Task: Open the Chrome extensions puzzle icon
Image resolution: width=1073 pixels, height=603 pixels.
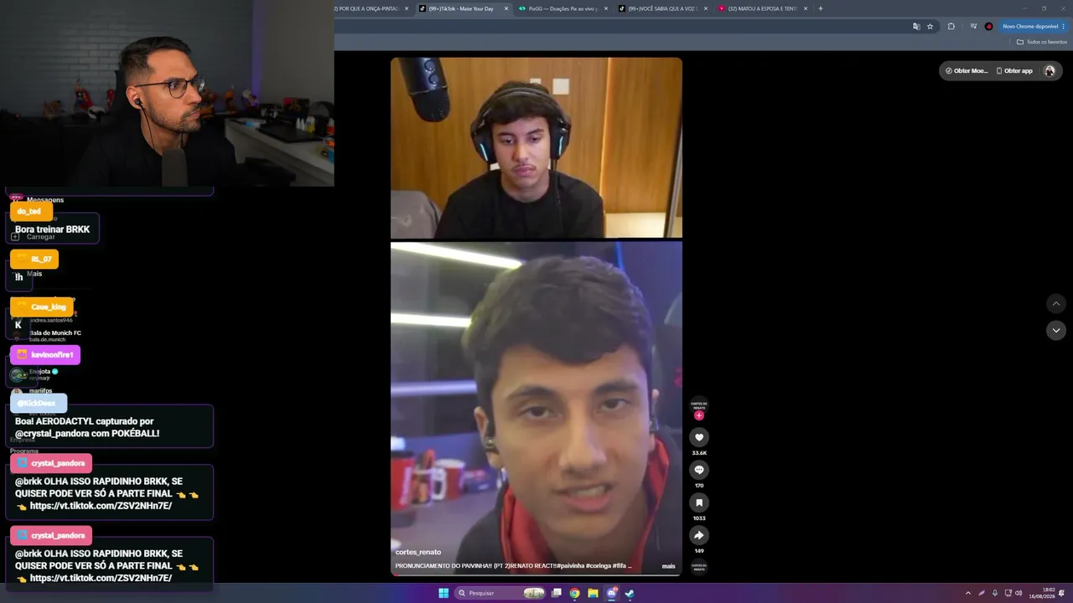Action: coord(951,26)
